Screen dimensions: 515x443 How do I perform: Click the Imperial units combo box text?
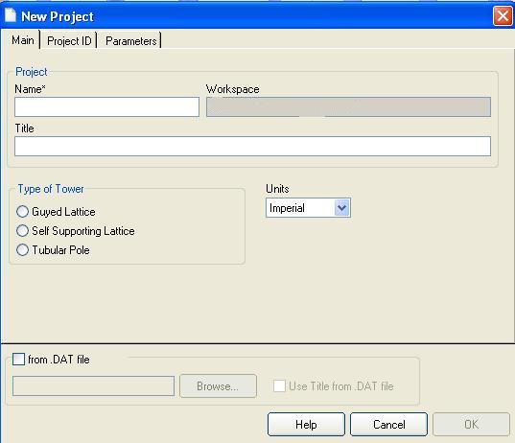pos(287,208)
